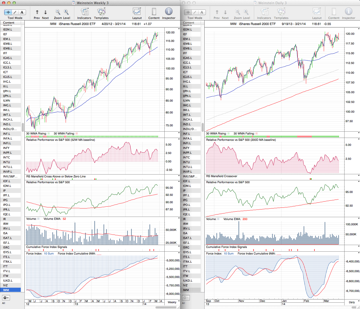Switch to the line drawing tool mode
The height and width of the screenshot is (309, 360).
coord(15,12)
